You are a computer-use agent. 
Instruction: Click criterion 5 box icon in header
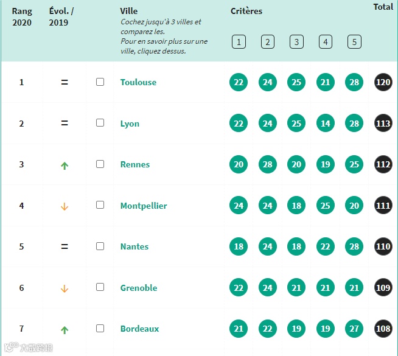[x=354, y=42]
